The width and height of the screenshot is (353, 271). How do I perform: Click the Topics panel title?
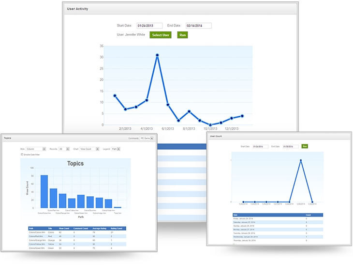(x=7, y=138)
